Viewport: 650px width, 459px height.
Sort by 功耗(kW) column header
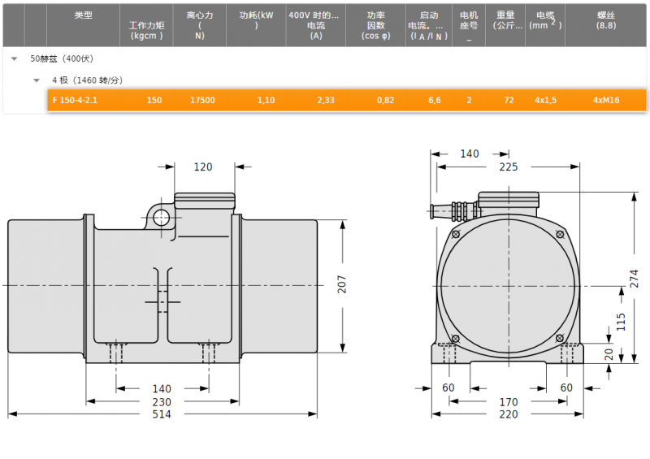pyautogui.click(x=256, y=25)
